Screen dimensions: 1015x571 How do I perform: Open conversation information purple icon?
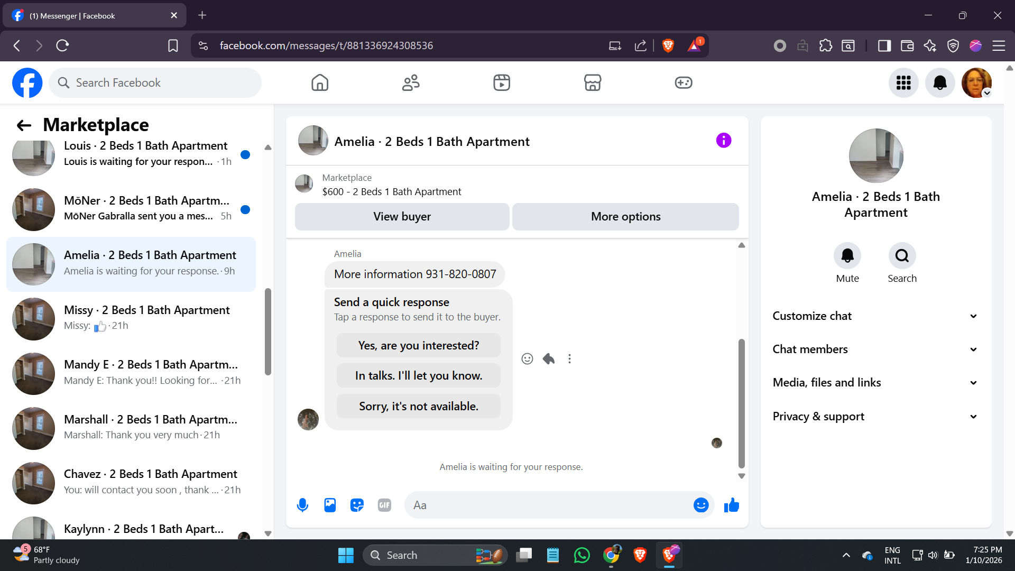click(724, 141)
